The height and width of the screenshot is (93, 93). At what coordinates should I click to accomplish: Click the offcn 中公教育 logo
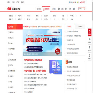[12, 8]
